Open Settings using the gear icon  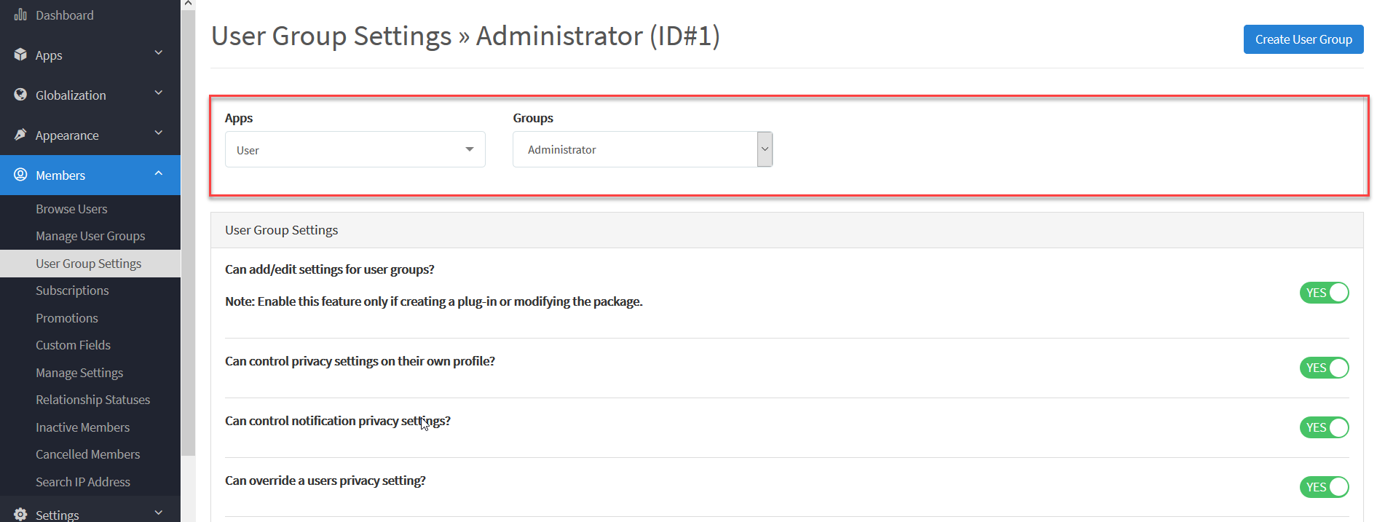[x=21, y=513]
